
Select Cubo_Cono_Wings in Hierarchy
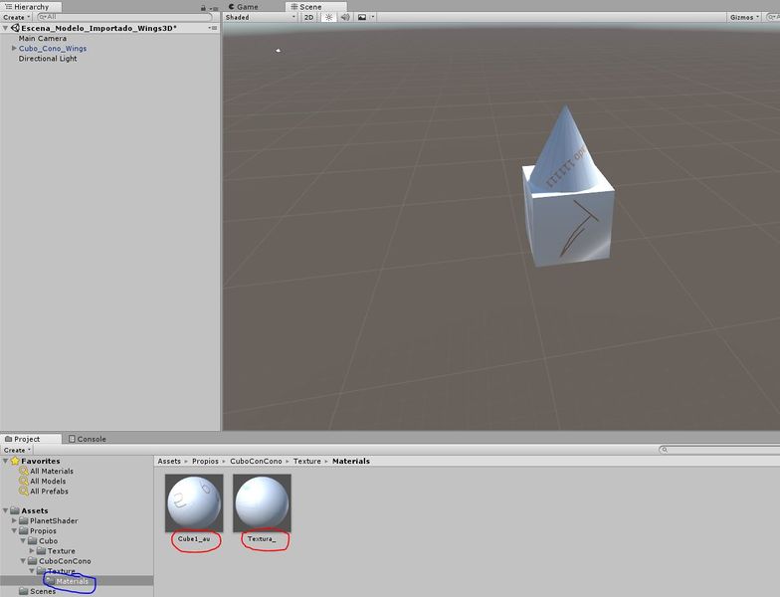[53, 48]
